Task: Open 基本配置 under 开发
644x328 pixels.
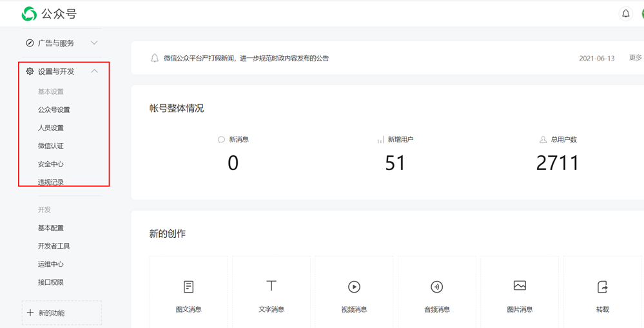Action: (x=51, y=227)
